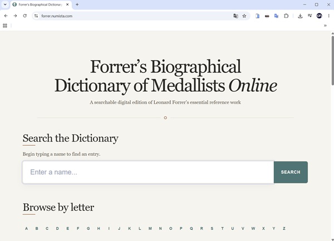
Task: Browse entries under letter T
Action: (x=222, y=228)
